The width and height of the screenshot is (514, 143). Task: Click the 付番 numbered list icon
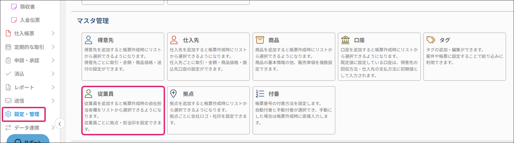[x=260, y=94]
